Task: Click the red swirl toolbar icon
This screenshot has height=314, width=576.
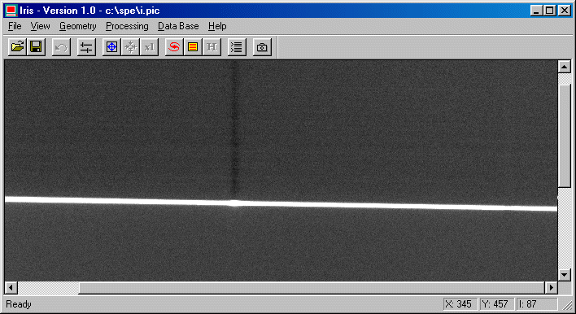Action: click(x=174, y=47)
